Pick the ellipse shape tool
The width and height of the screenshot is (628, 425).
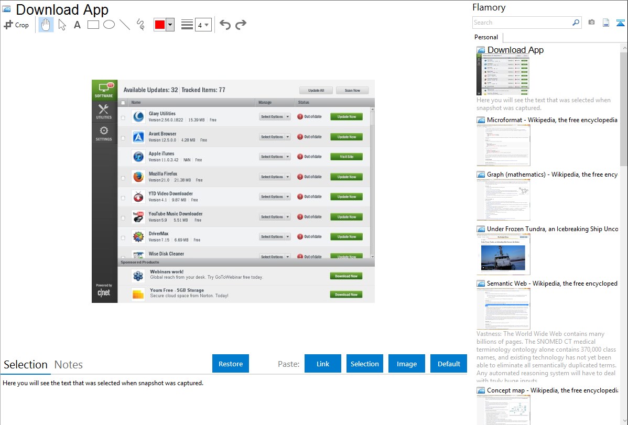109,25
